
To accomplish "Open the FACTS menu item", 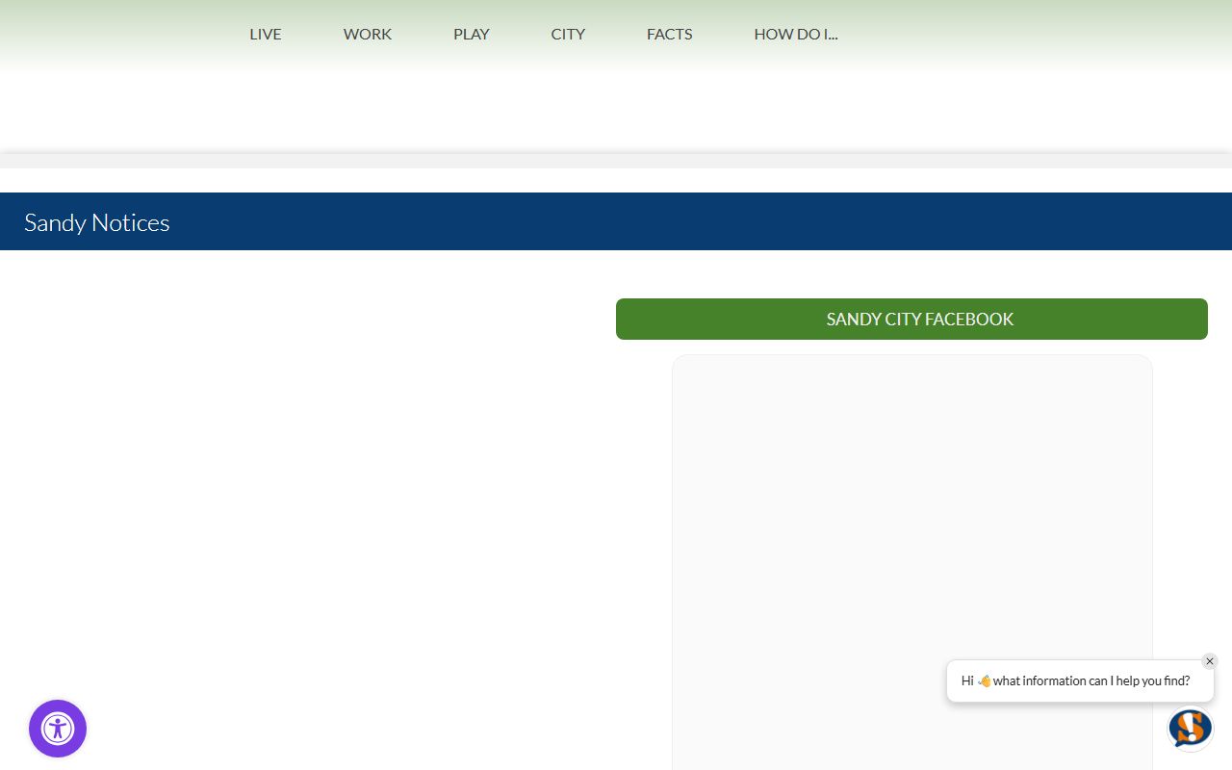I will coord(670,34).
